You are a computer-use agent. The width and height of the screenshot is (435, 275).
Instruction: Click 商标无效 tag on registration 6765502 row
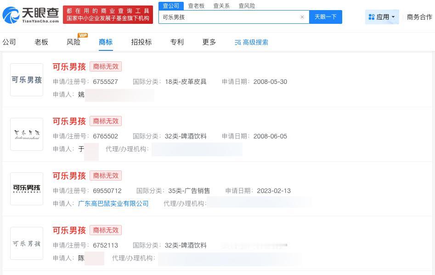click(x=106, y=121)
